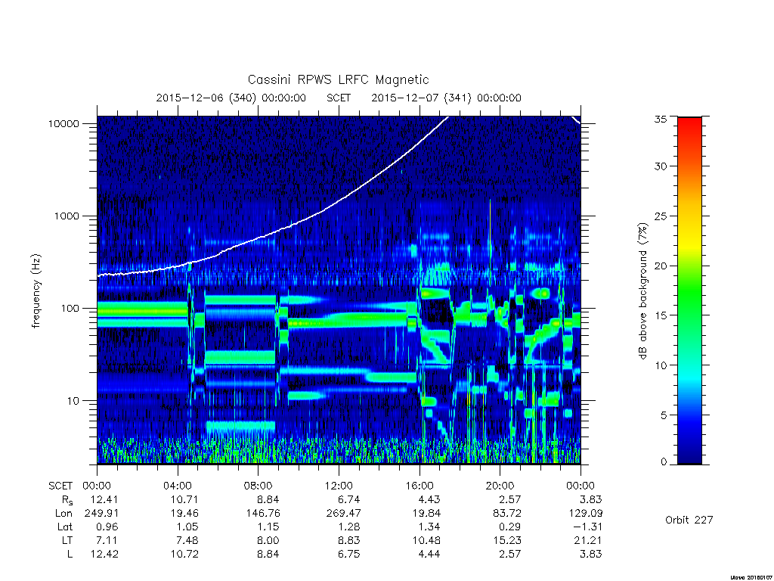Image resolution: width=774 pixels, height=581 pixels.
Task: Click the Lon value 146.76
Action: coord(262,514)
